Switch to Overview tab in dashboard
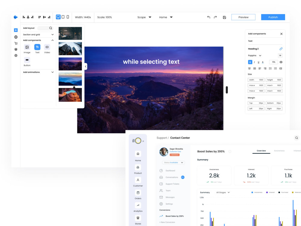The width and height of the screenshot is (301, 226). click(x=261, y=151)
